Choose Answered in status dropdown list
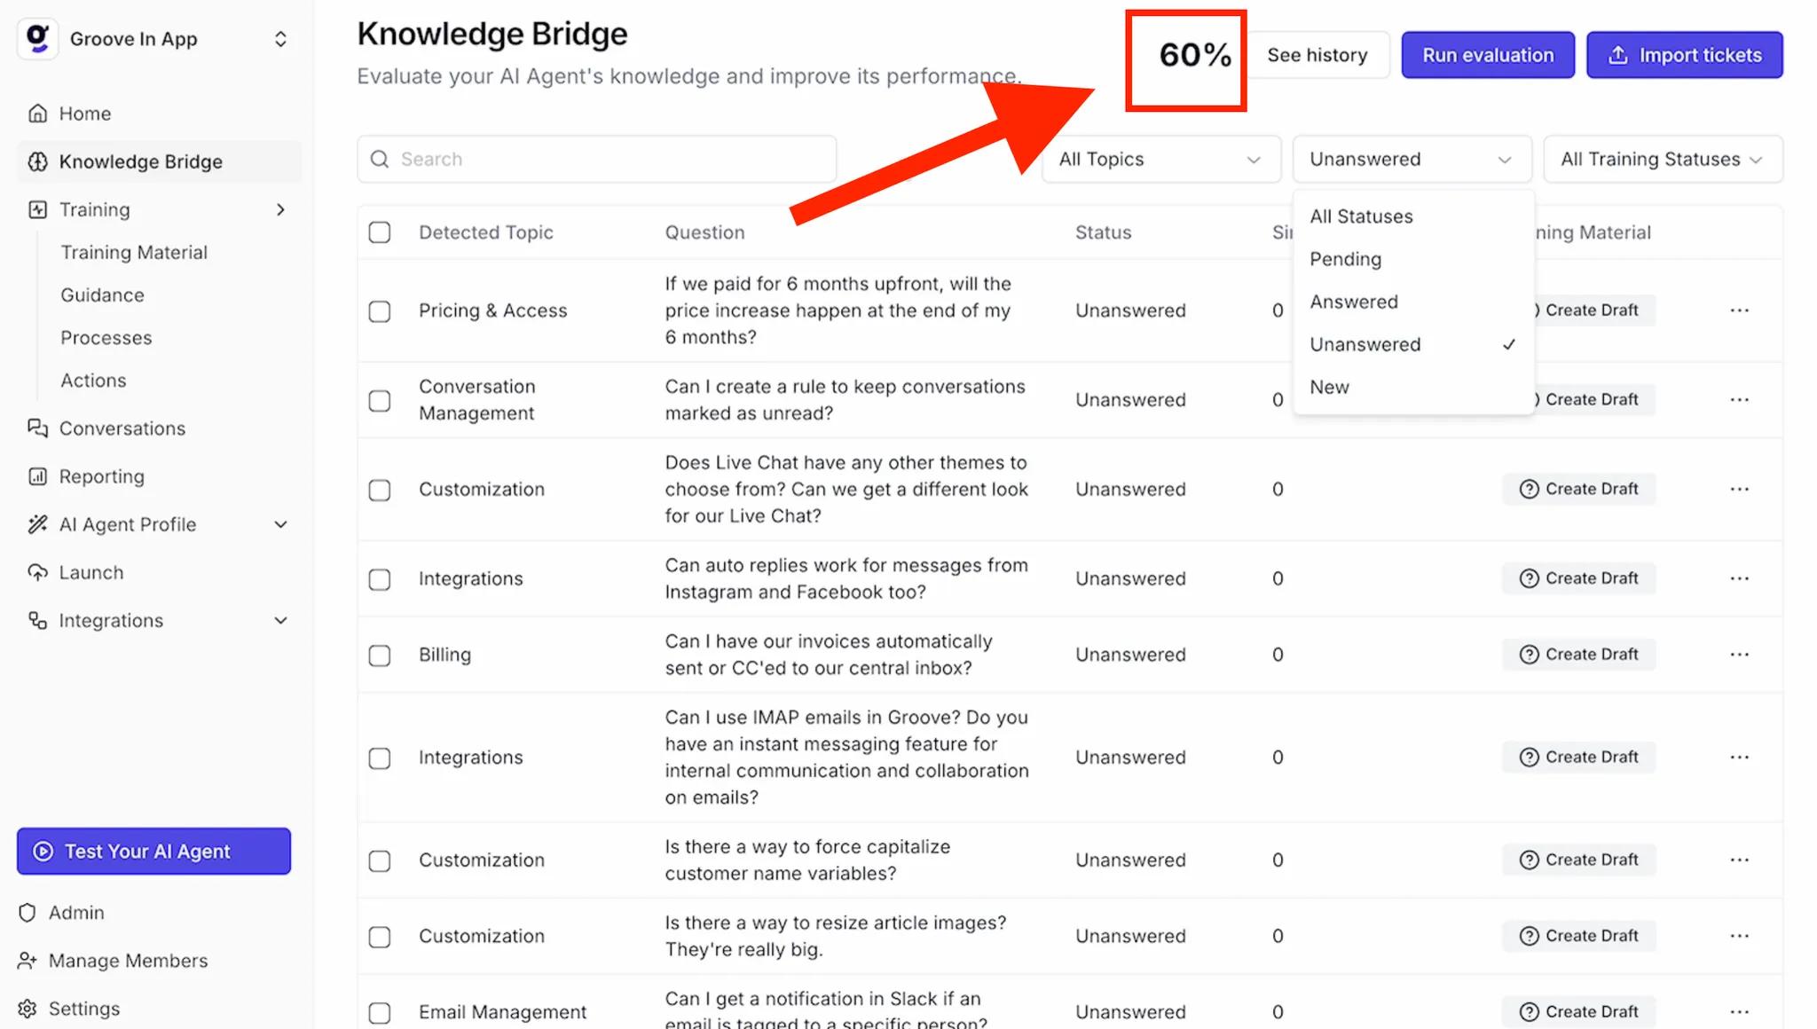This screenshot has height=1029, width=1817. [x=1354, y=302]
